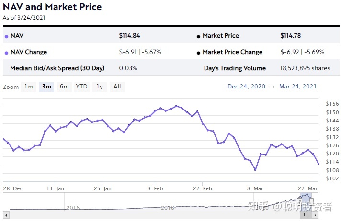Image resolution: width=341 pixels, height=221 pixels.
Task: Click the navigator right range handle
Action: click(x=311, y=201)
